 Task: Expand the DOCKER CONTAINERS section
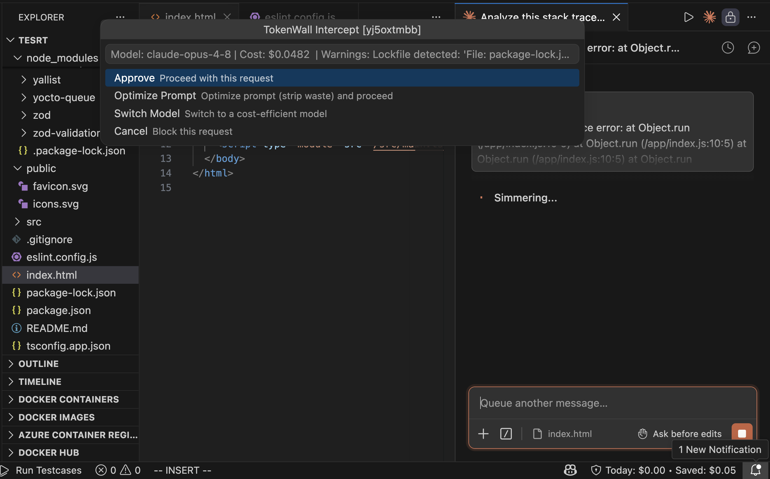[70, 399]
